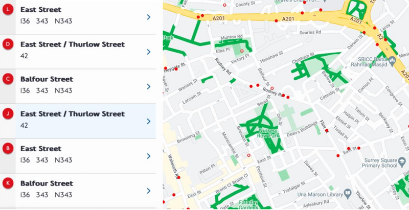
Task: Expand stop C Balfour Street chevron
Action: pyautogui.click(x=148, y=86)
